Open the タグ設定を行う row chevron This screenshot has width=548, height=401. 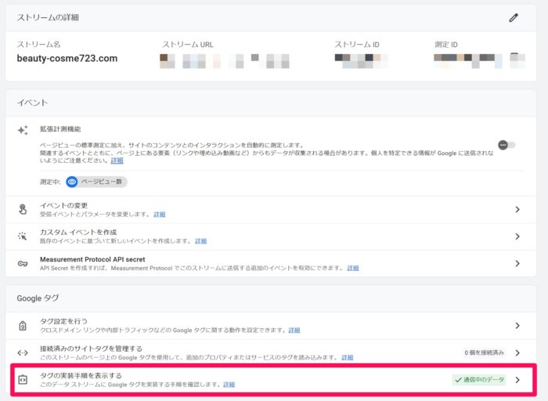[517, 326]
